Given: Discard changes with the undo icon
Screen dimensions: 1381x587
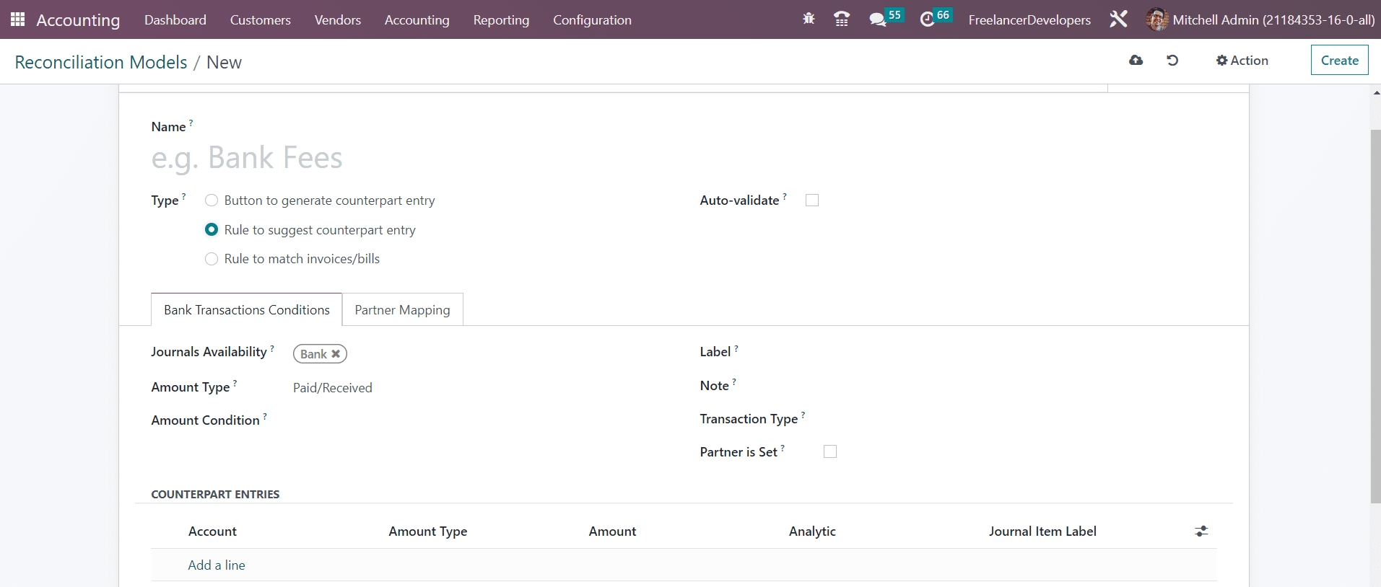Looking at the screenshot, I should [x=1172, y=61].
